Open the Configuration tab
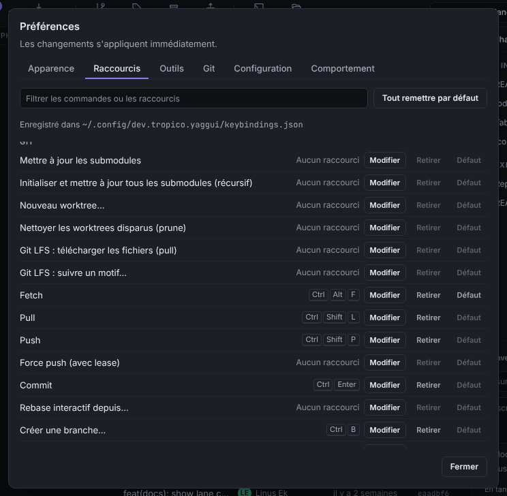507x496 pixels. (x=263, y=69)
